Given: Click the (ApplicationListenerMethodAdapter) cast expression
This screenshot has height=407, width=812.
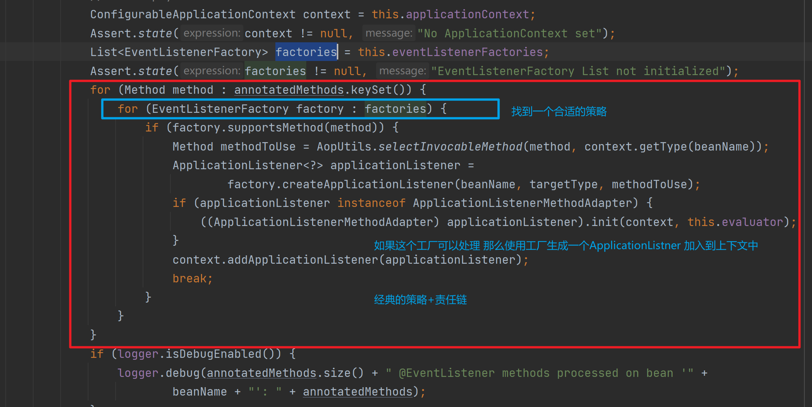Looking at the screenshot, I should tap(323, 222).
